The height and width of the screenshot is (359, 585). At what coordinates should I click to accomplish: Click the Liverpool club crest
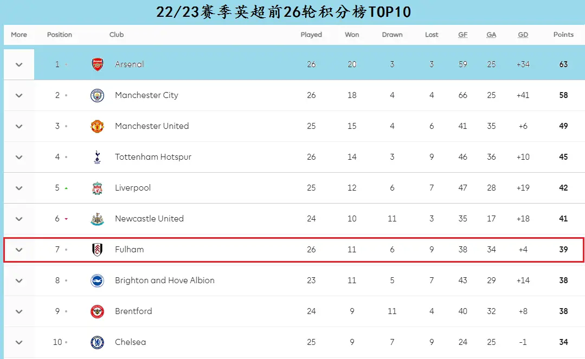[98, 188]
